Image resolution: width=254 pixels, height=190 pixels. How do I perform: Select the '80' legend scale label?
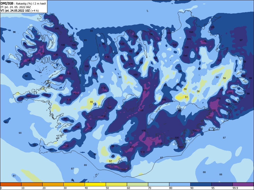tap(171, 188)
